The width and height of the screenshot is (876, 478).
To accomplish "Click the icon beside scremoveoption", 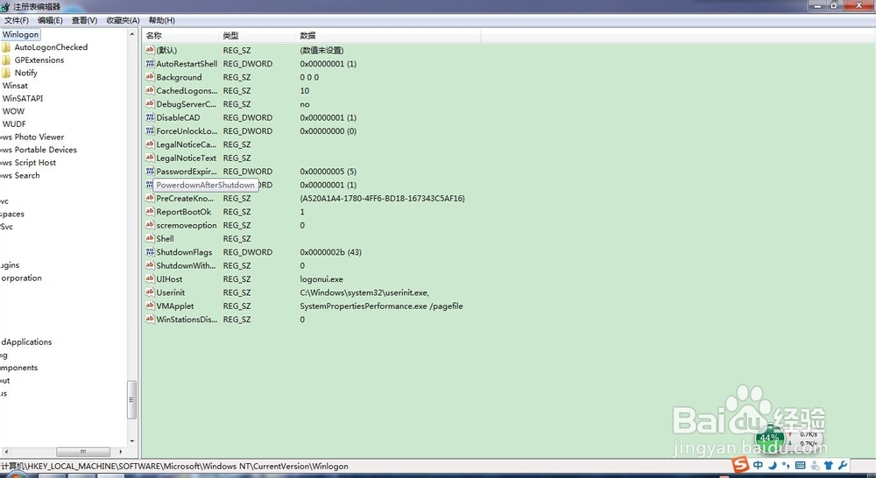I will [149, 225].
